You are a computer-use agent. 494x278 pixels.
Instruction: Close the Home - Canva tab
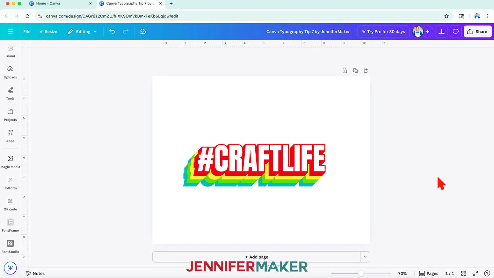[x=91, y=4]
